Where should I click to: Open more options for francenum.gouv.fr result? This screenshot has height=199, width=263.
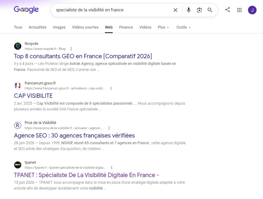[111, 88]
